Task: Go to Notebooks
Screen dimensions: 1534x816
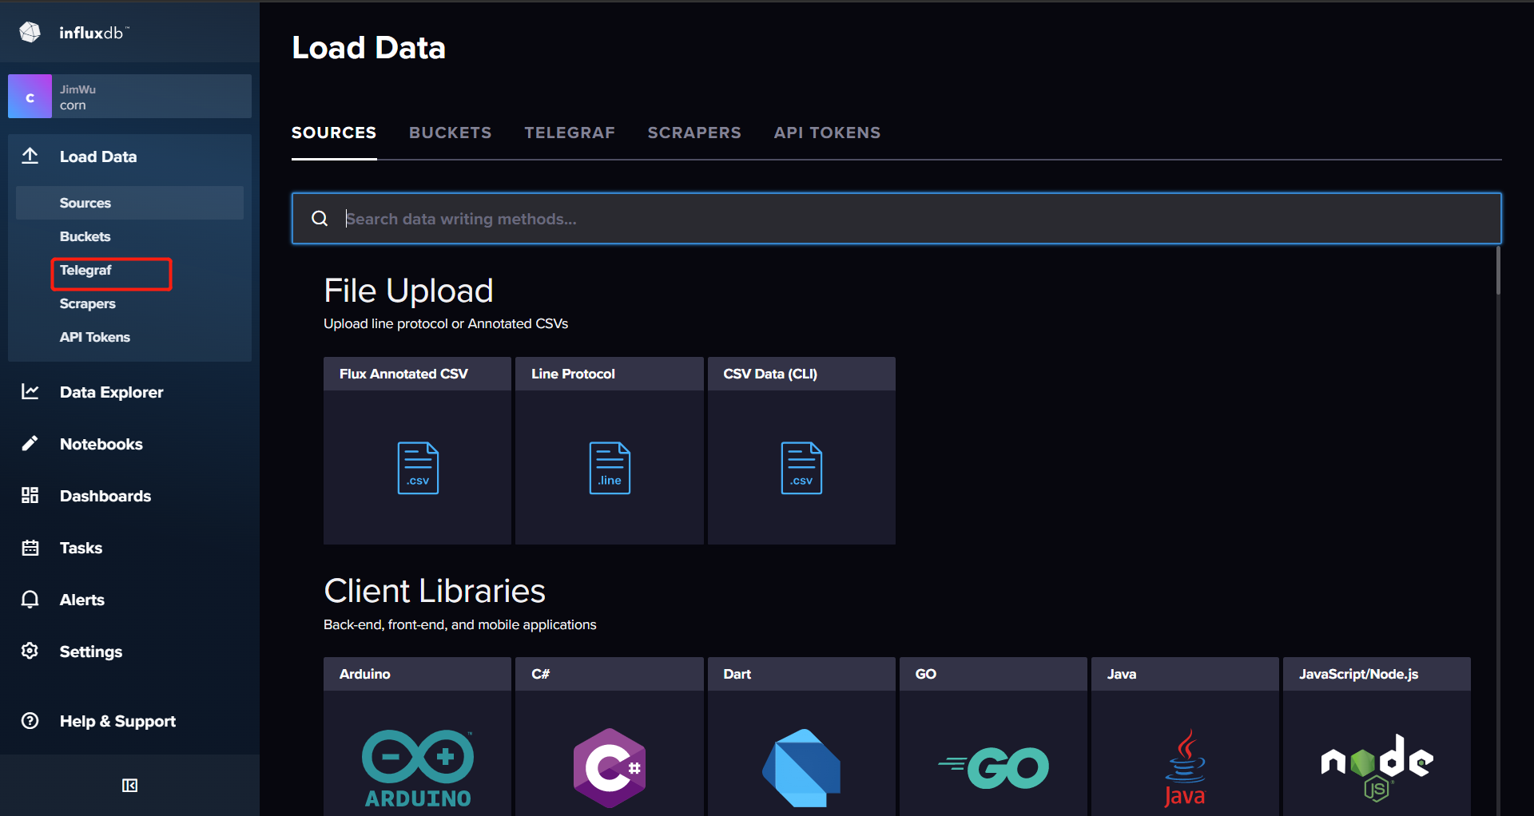Action: 101,444
